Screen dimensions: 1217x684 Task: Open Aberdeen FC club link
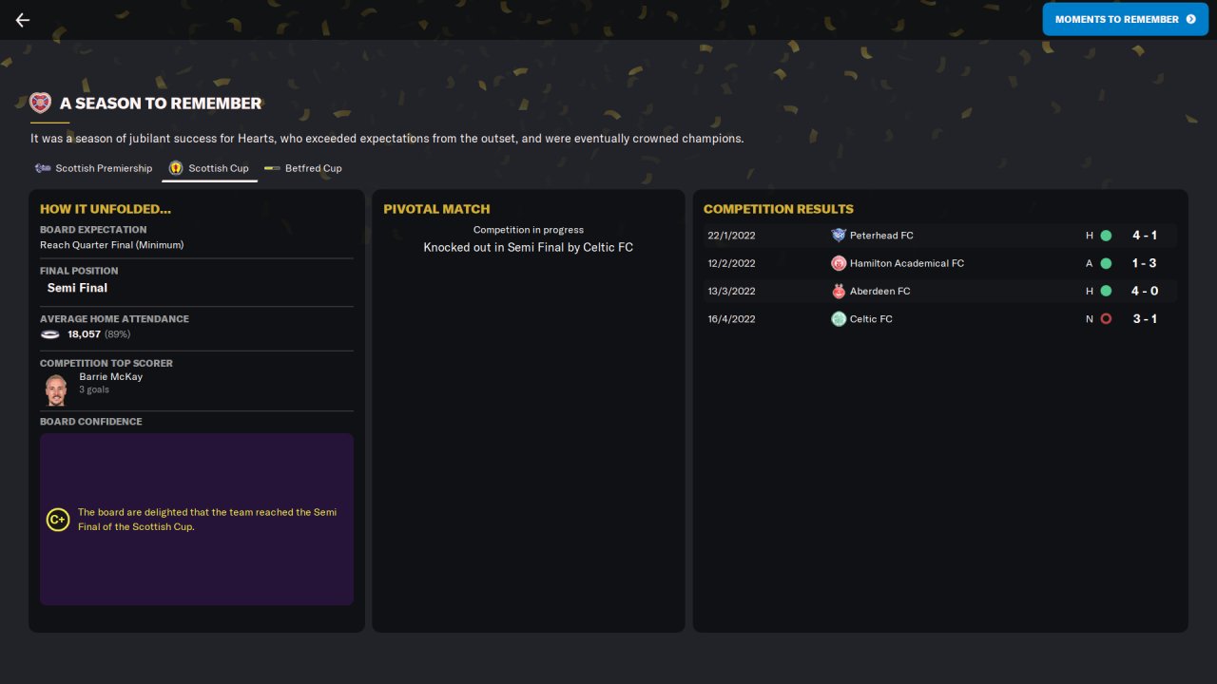(879, 292)
